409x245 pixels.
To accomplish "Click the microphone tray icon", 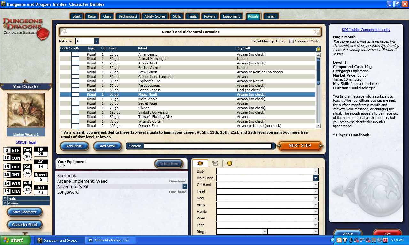I will (x=351, y=240).
